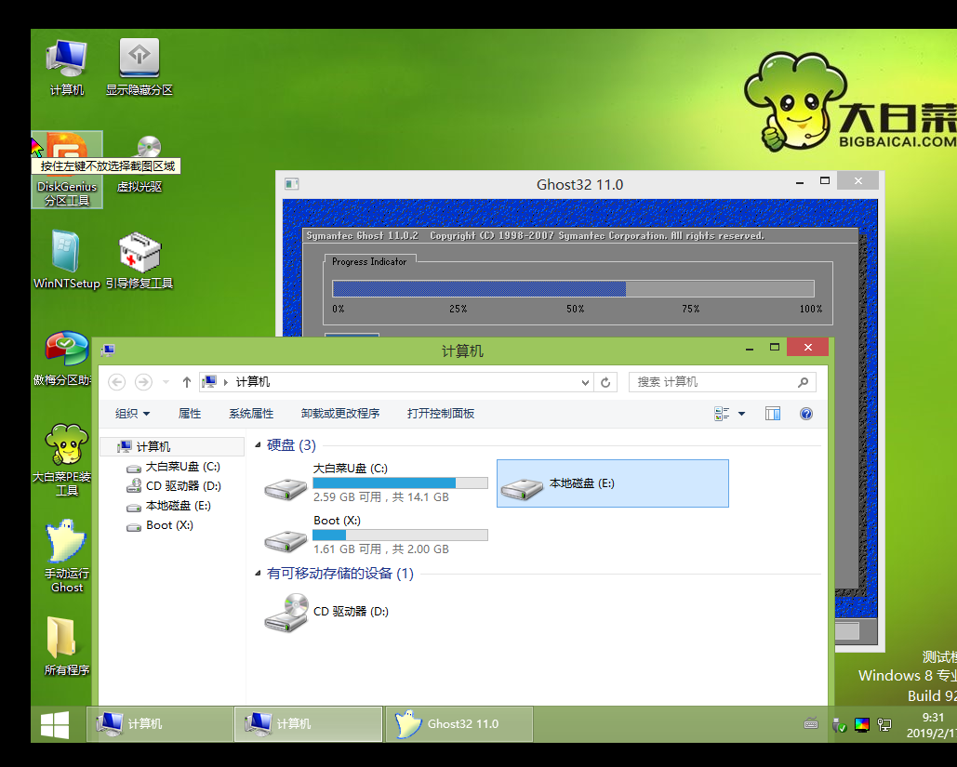Open recent locations dropdown arrow
Screen dimensions: 957x767
(166, 382)
